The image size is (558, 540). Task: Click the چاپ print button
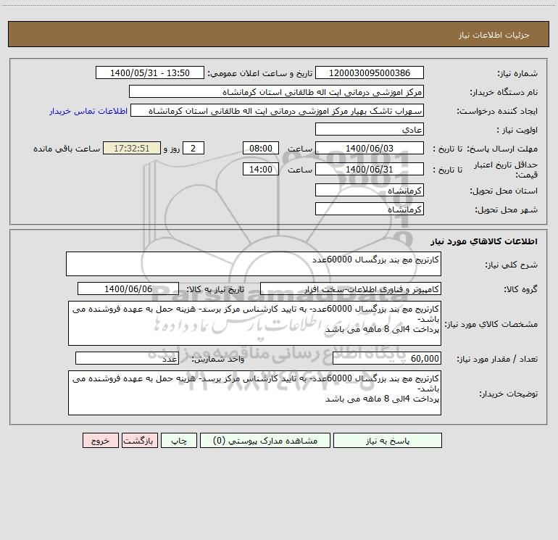[179, 440]
